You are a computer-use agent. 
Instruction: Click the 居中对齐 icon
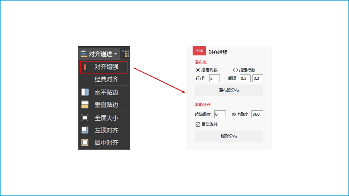[85, 142]
